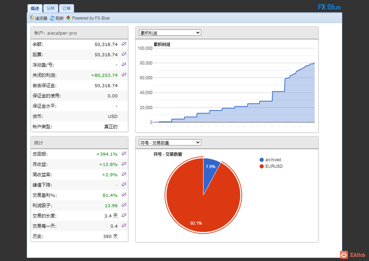Click chart icon next to 股票 value

coord(124,54)
